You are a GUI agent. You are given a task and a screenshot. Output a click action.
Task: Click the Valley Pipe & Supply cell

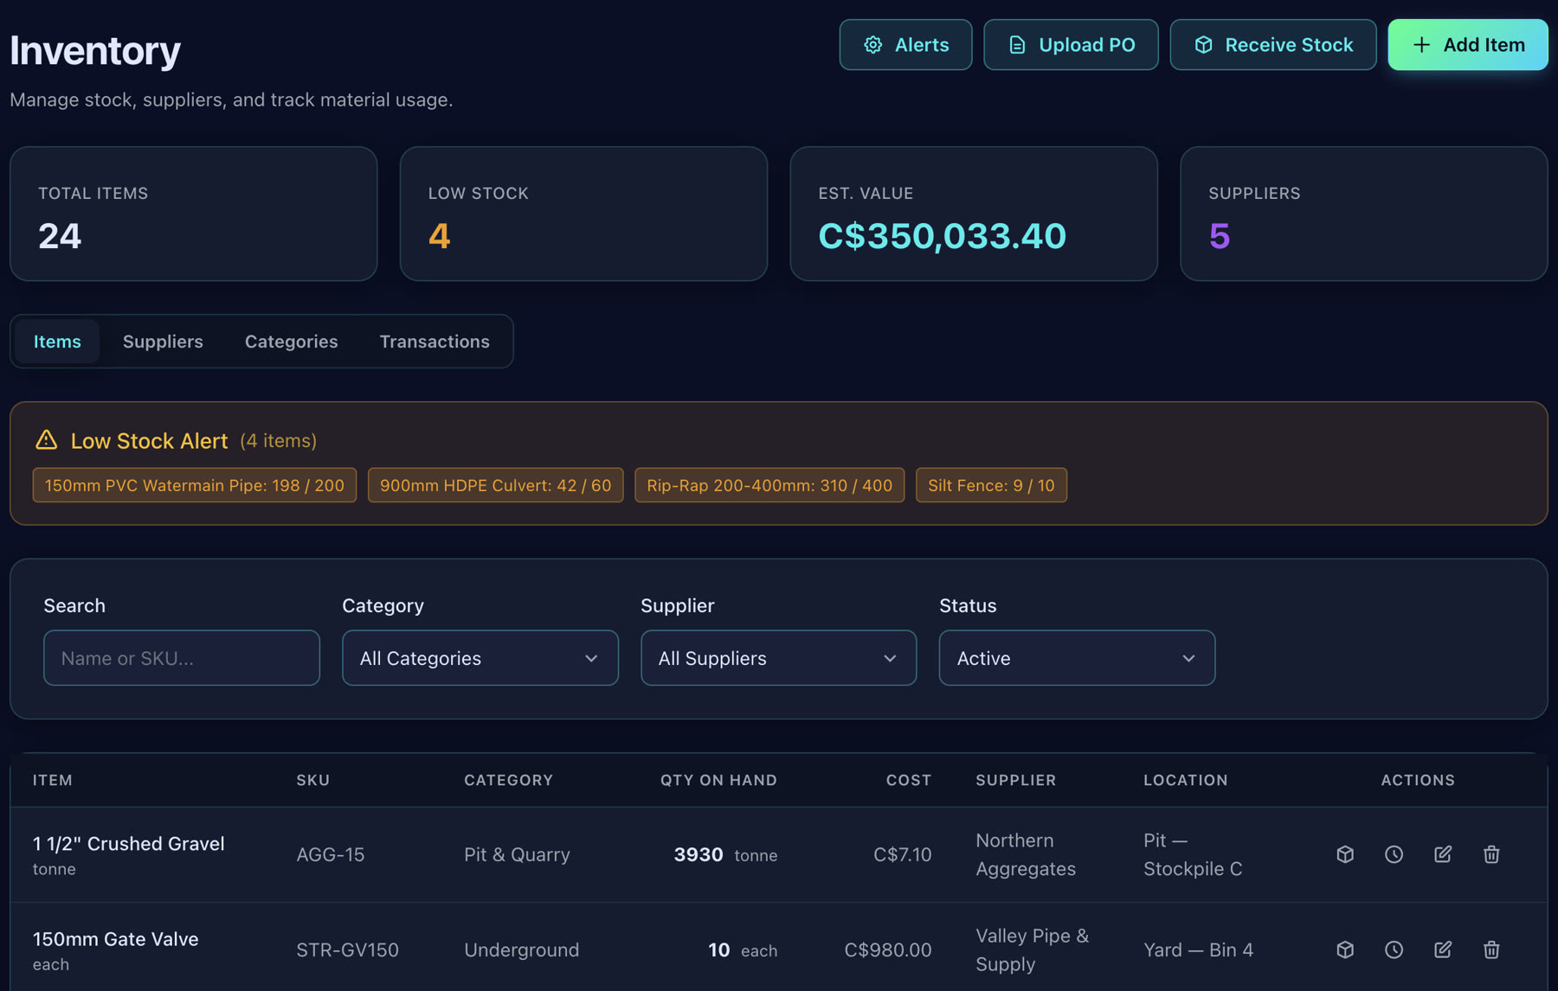point(1033,949)
